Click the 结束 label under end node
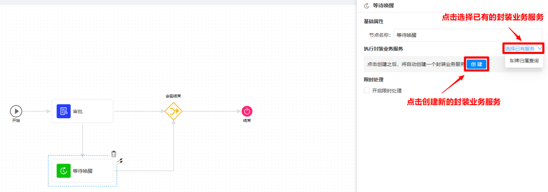This screenshot has width=548, height=192. click(x=247, y=121)
